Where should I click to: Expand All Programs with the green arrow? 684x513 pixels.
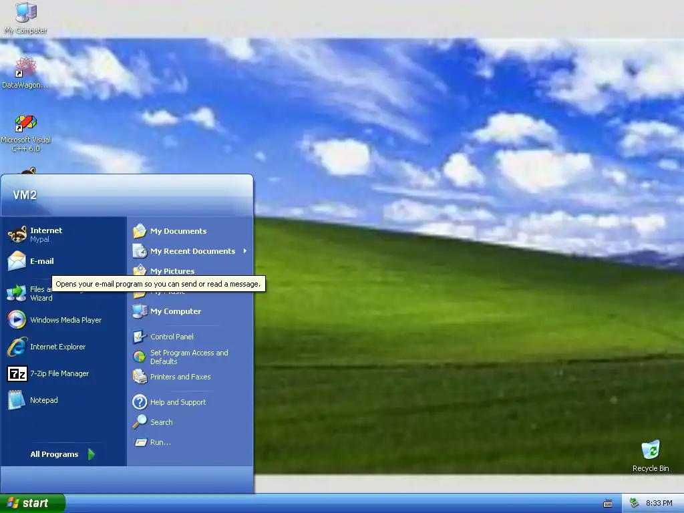pos(91,454)
